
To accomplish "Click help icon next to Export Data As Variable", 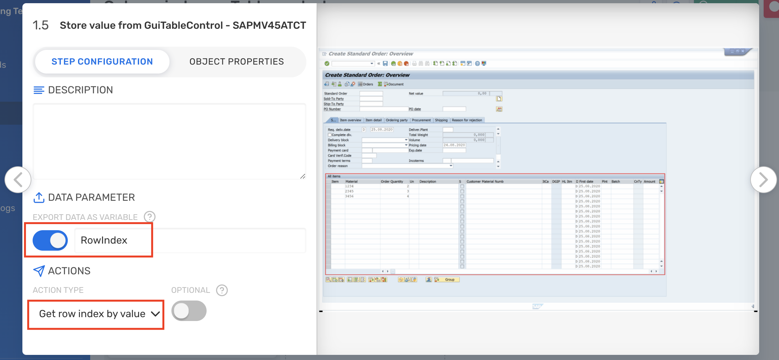I will [149, 217].
